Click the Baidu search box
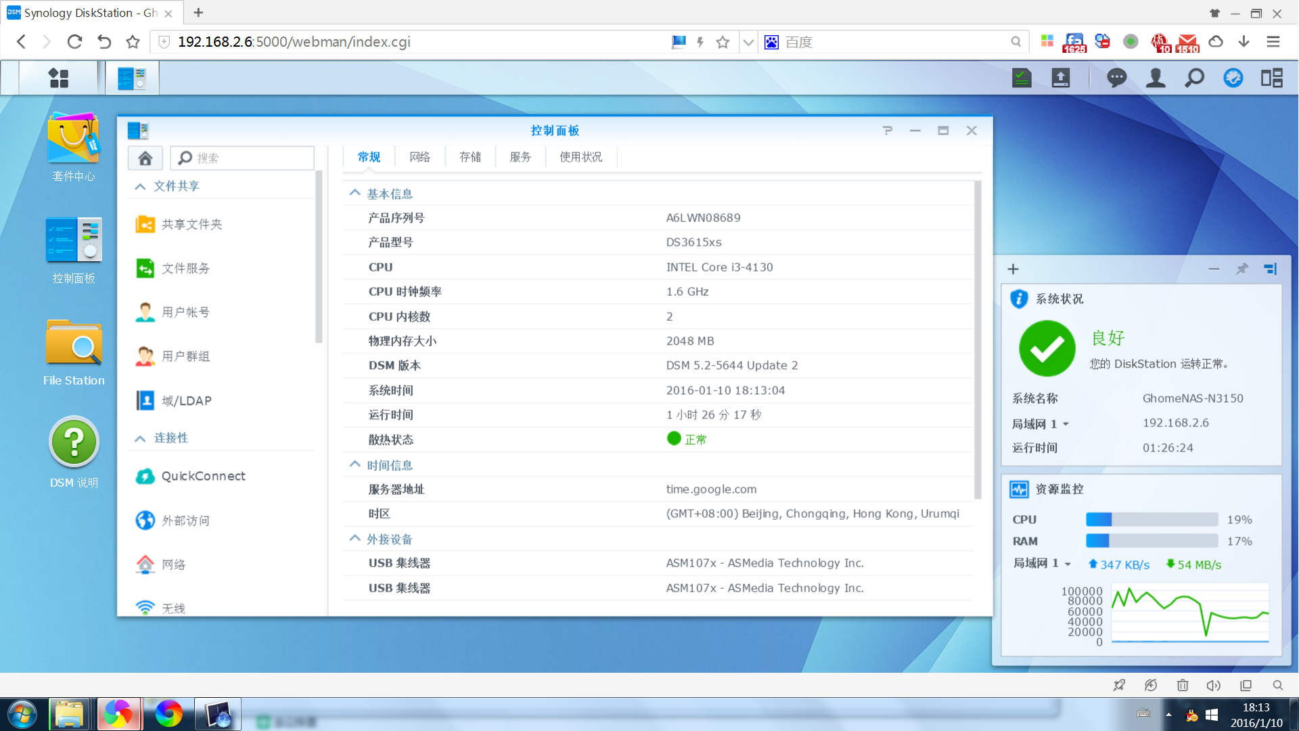The image size is (1299, 731). (894, 42)
